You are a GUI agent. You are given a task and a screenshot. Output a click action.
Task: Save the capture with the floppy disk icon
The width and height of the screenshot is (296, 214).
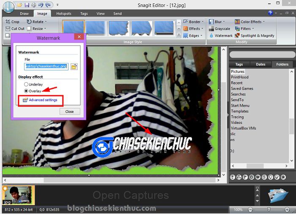pyautogui.click(x=27, y=5)
